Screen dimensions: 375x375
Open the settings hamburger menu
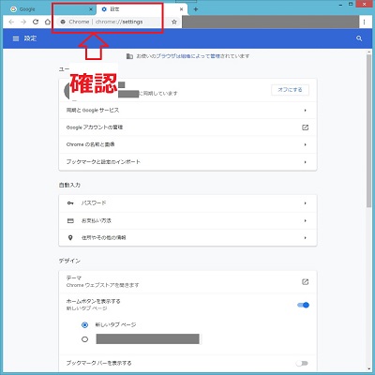pos(16,38)
